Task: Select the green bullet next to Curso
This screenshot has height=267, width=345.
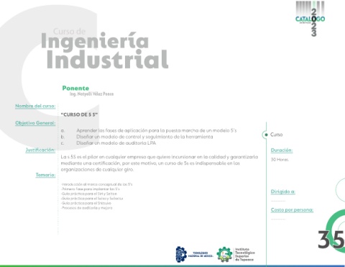Action: [266, 135]
